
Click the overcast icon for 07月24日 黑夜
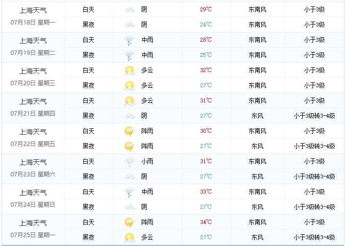click(129, 207)
